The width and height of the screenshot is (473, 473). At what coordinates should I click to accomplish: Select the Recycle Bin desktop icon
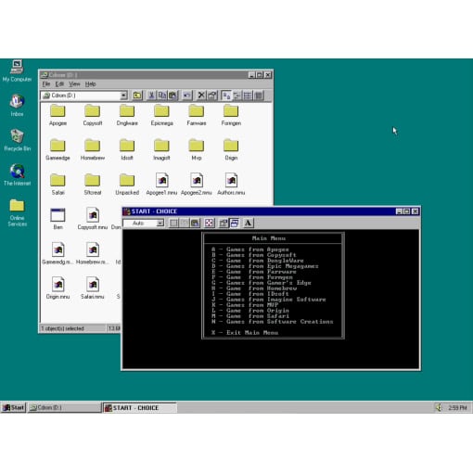click(x=18, y=140)
